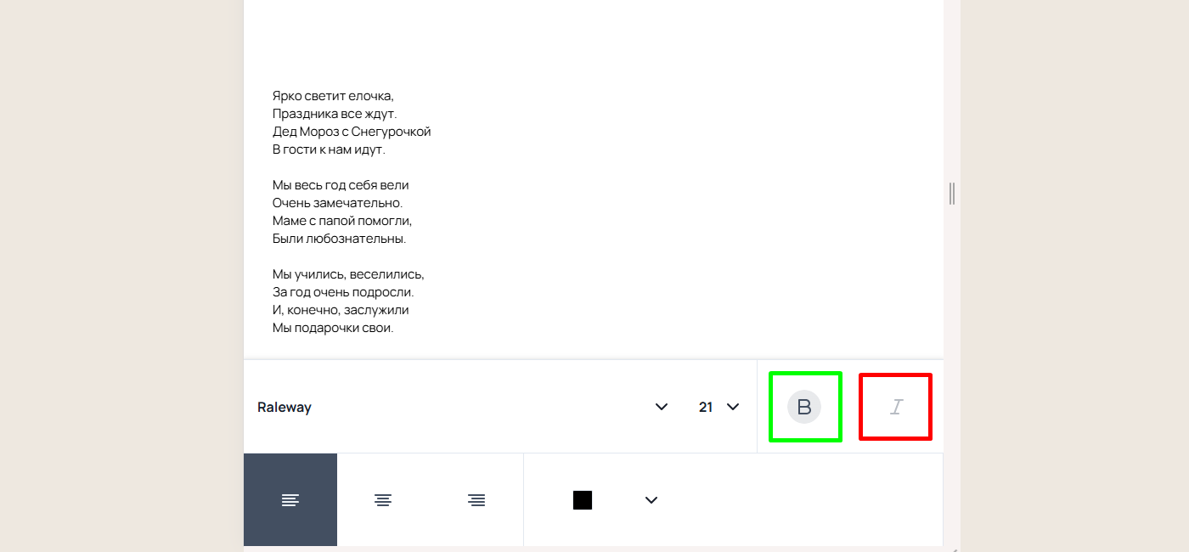
Task: Click the font size value 21
Action: click(x=706, y=408)
